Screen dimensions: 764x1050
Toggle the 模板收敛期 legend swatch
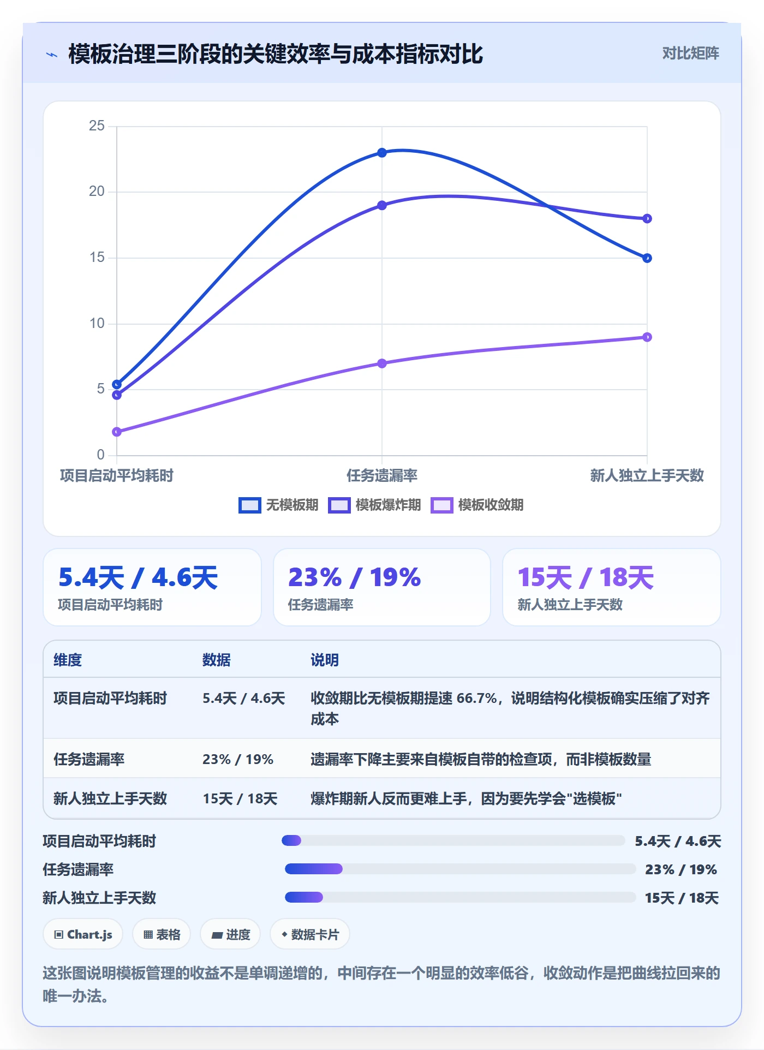442,505
